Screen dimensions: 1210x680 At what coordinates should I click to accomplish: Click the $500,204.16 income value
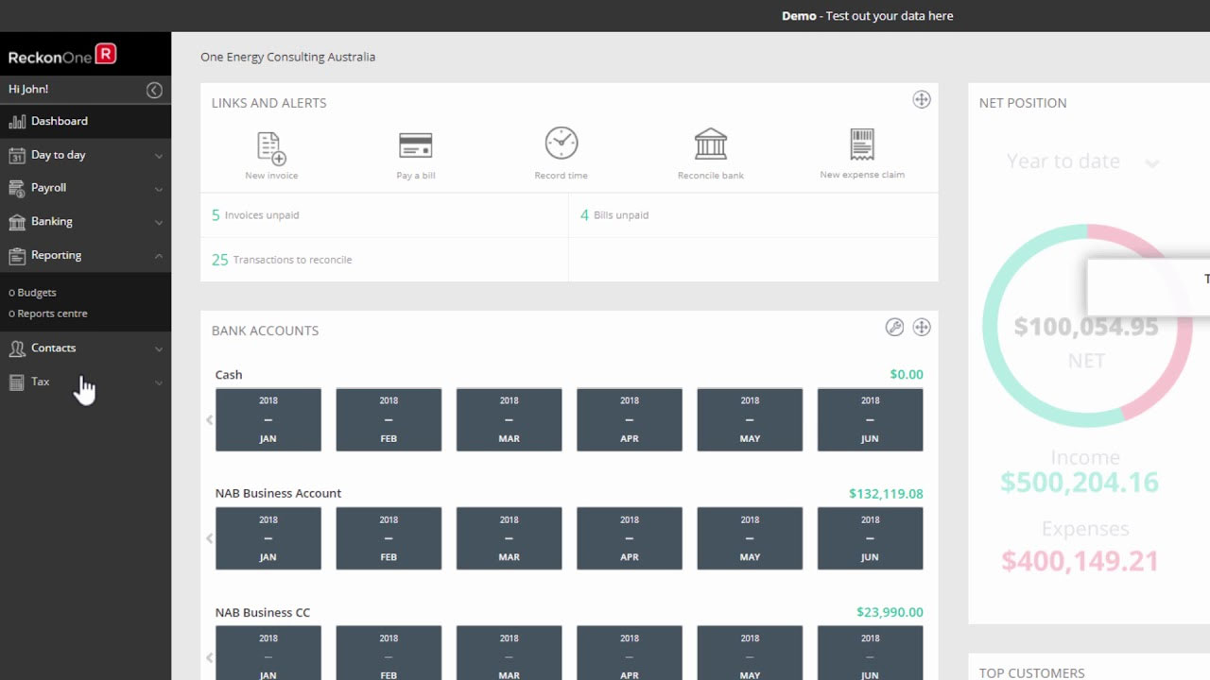pyautogui.click(x=1080, y=483)
